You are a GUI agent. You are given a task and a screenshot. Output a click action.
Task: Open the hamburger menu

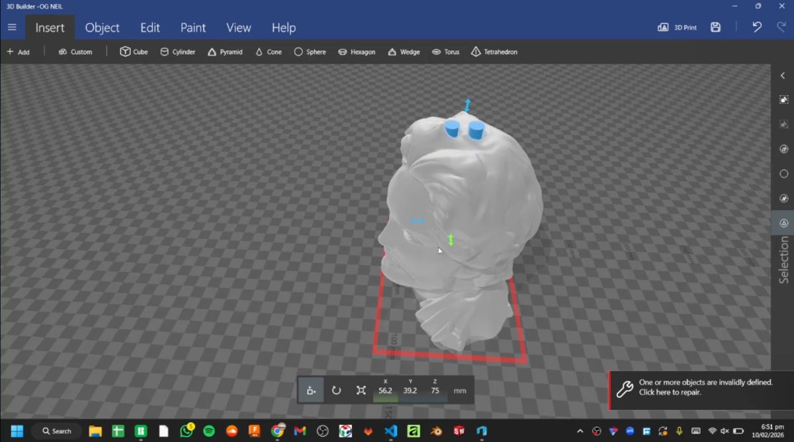[x=12, y=27]
